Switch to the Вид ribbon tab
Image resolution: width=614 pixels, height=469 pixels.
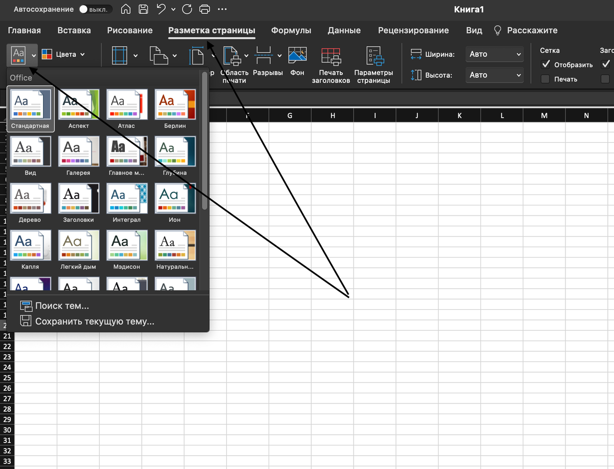coord(474,30)
